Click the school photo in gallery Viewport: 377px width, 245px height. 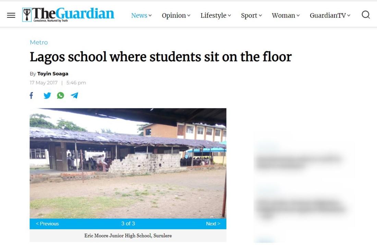point(128,163)
